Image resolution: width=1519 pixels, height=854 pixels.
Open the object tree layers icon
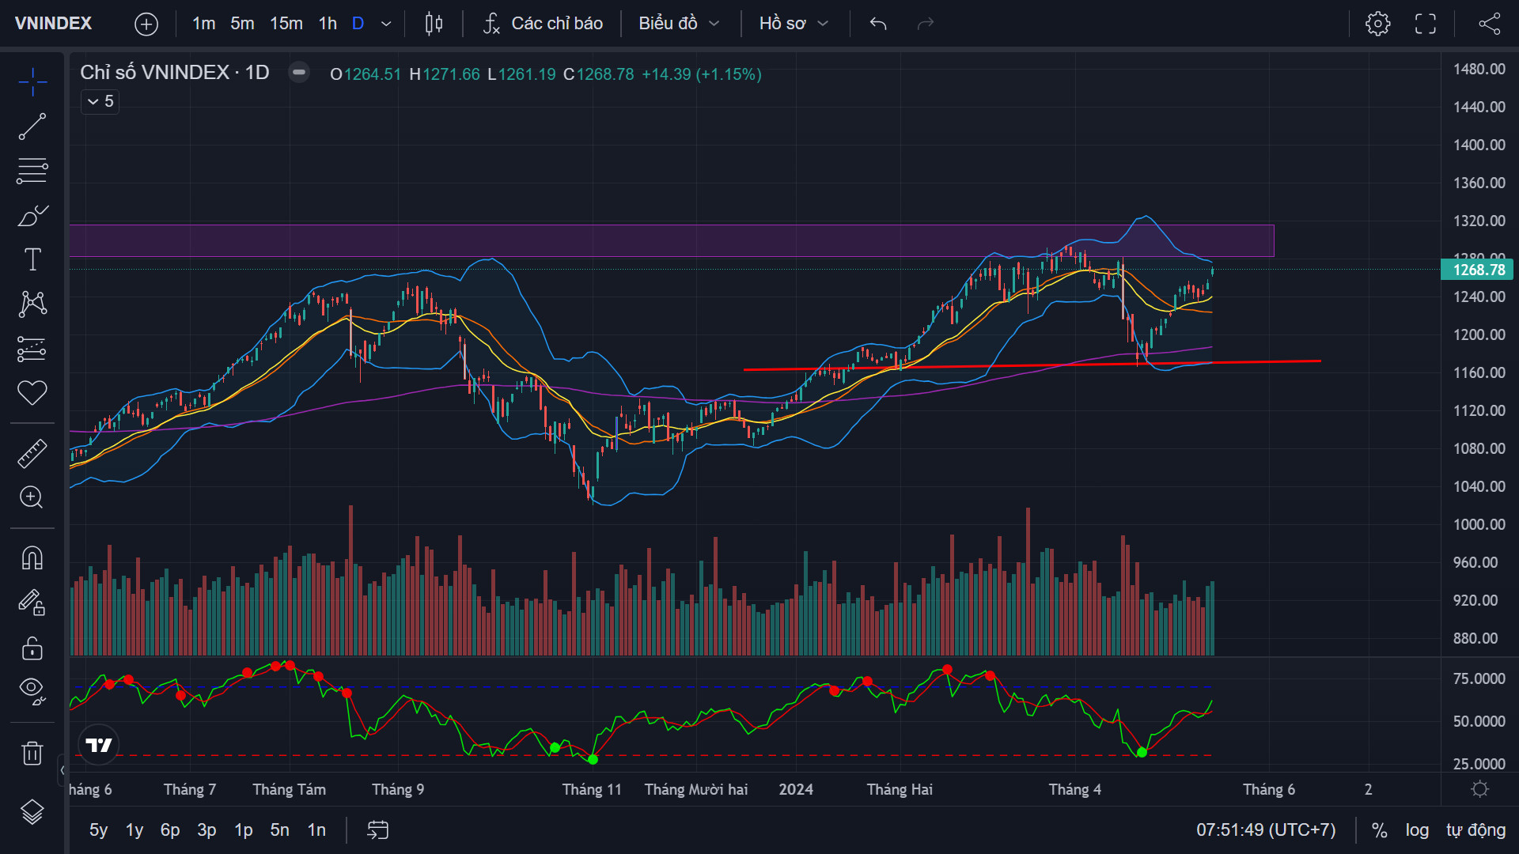[x=32, y=812]
